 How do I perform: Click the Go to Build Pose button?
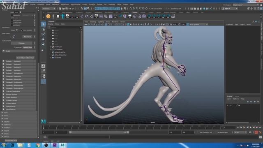[11, 141]
